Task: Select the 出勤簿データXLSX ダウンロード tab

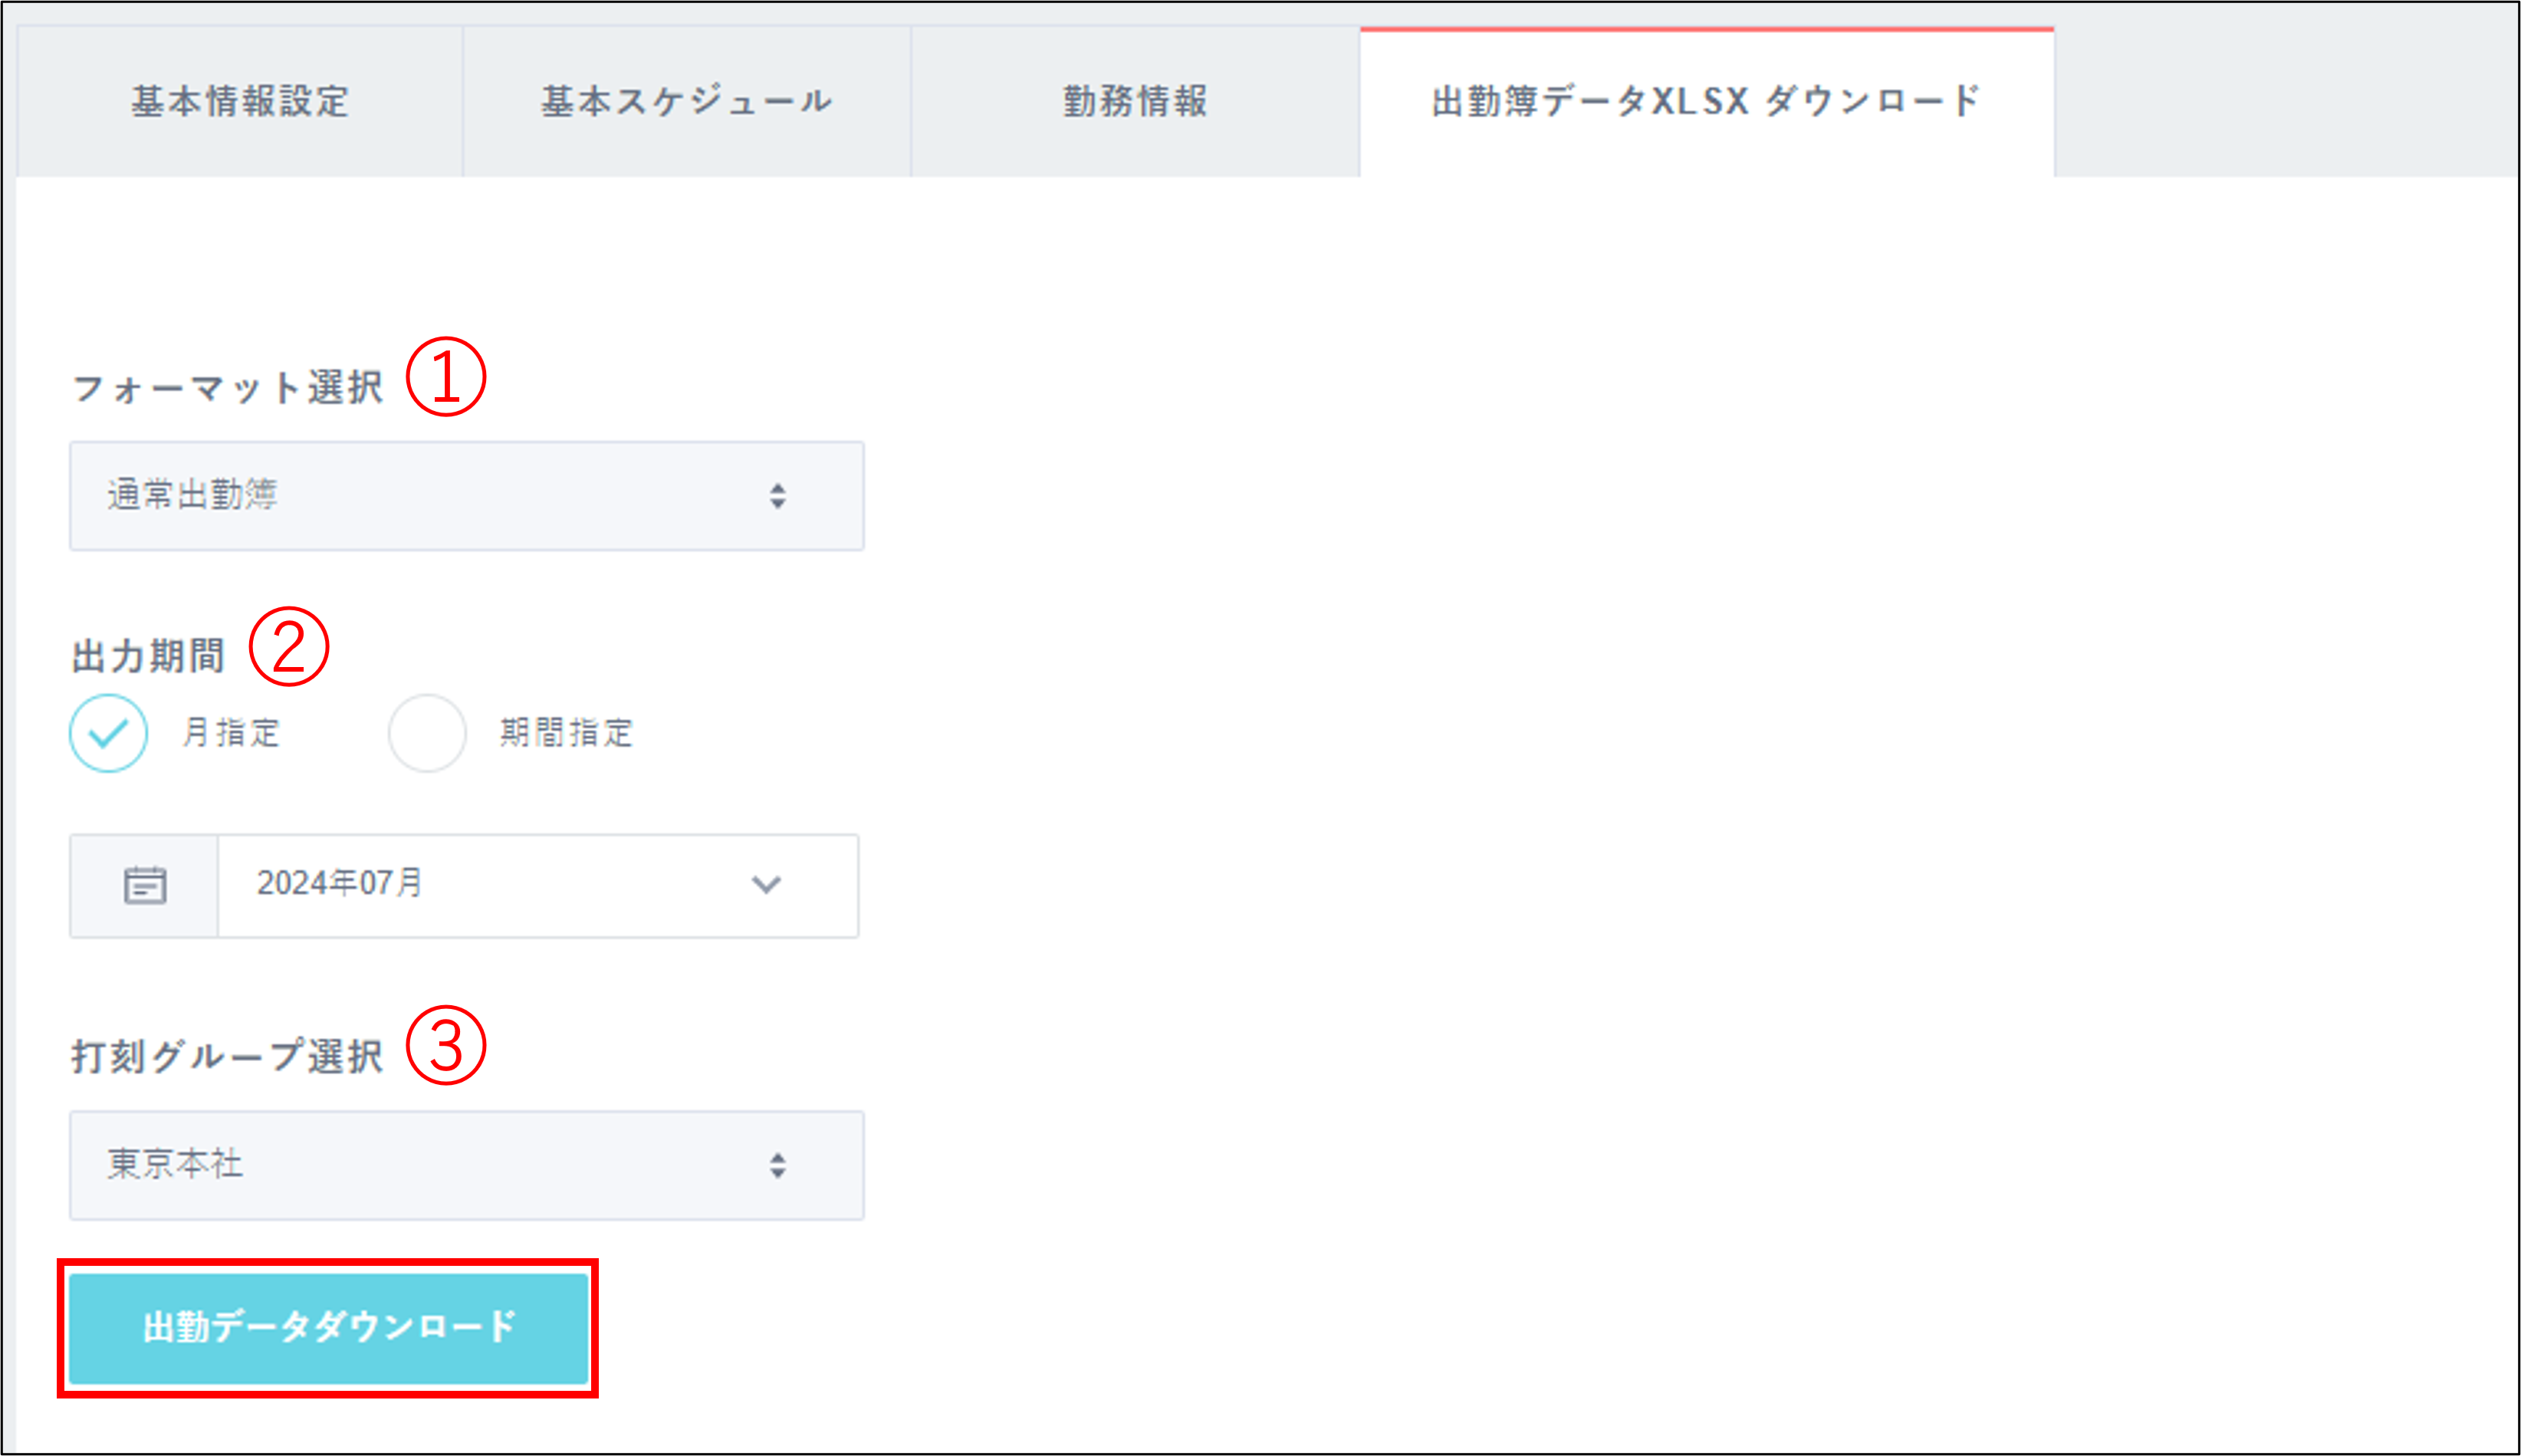Action: (1706, 102)
